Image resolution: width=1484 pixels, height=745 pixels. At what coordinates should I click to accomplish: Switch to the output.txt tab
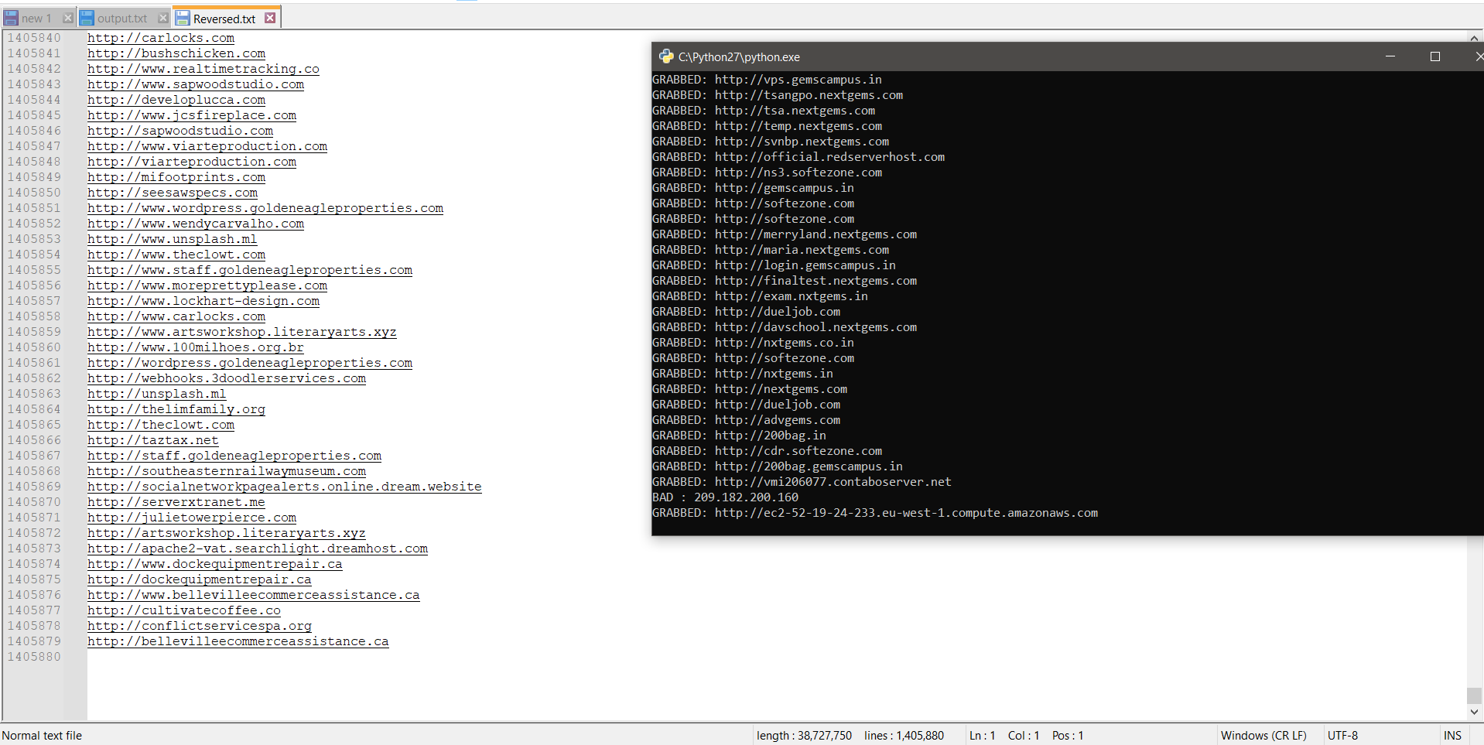[x=121, y=19]
